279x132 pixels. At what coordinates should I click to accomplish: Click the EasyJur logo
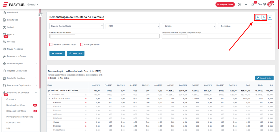pos(14,5)
